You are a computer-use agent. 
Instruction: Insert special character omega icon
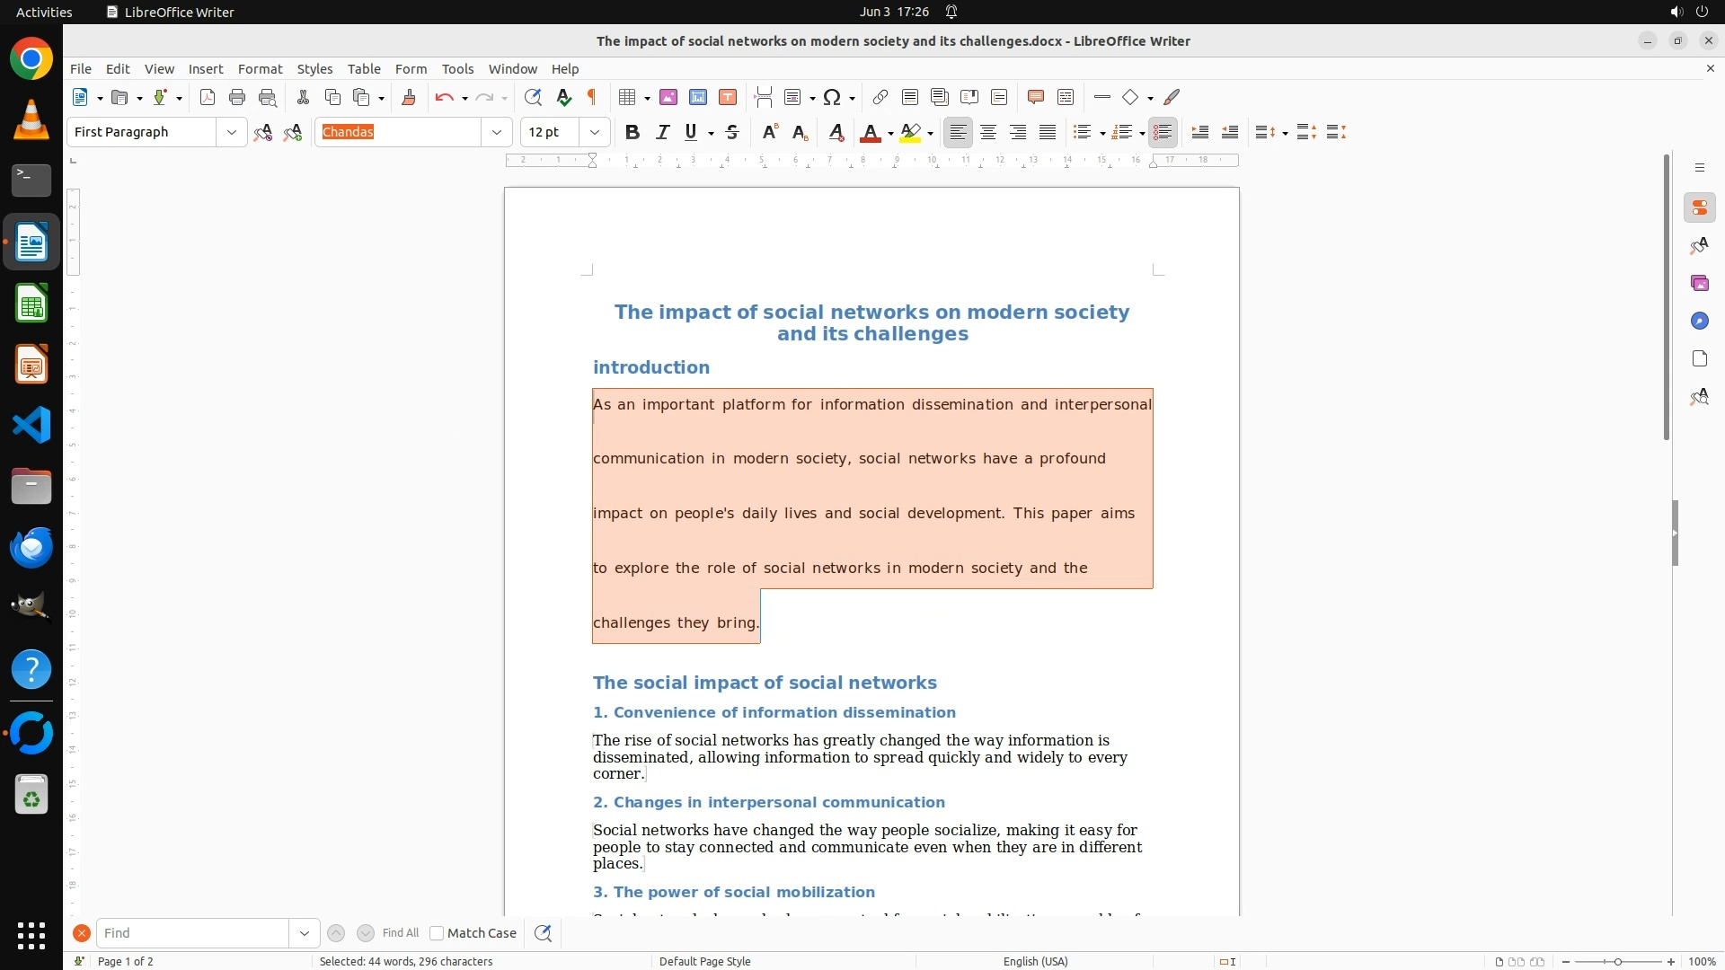832,97
